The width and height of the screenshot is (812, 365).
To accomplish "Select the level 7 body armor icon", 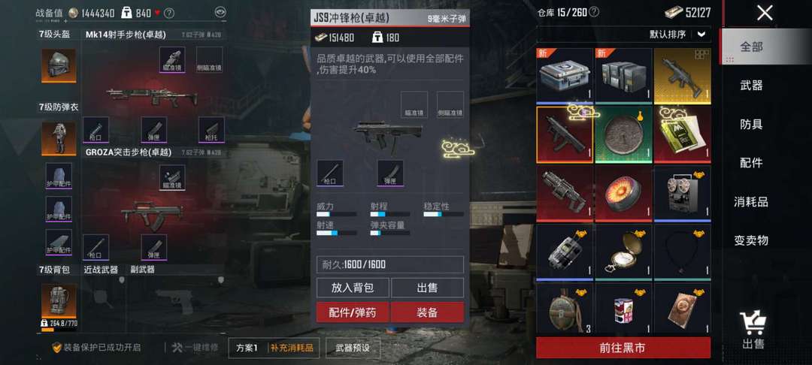I will coord(59,138).
